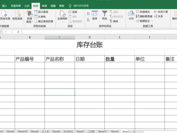This screenshot has width=177, height=133.
Task: Expand the 全部刷新 dropdown arrow
Action: click(x=63, y=22)
